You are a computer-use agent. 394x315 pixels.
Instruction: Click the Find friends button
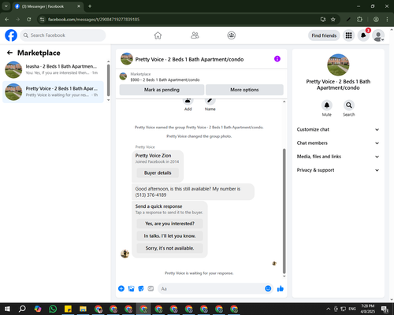(324, 35)
